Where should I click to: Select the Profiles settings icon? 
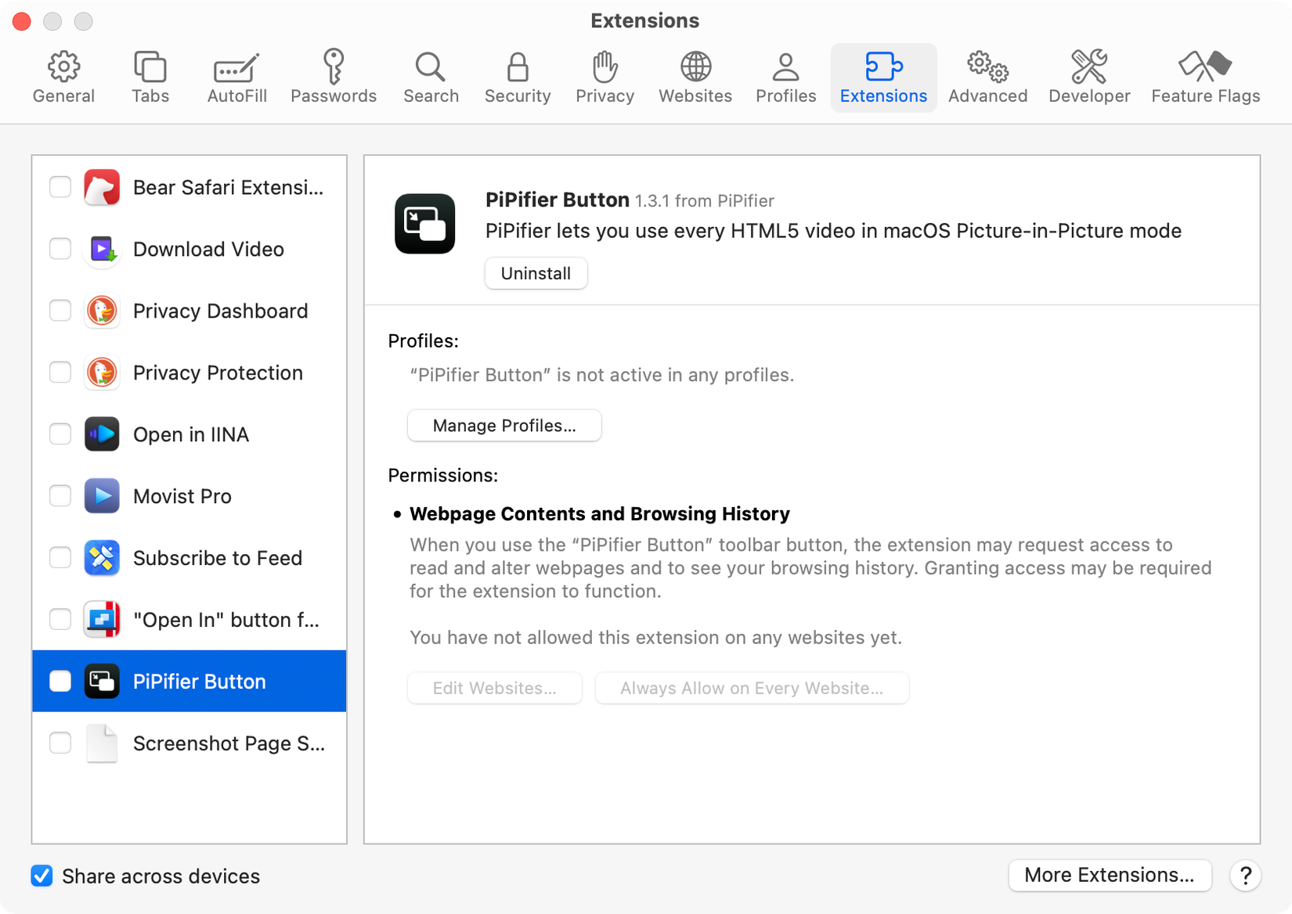[785, 74]
